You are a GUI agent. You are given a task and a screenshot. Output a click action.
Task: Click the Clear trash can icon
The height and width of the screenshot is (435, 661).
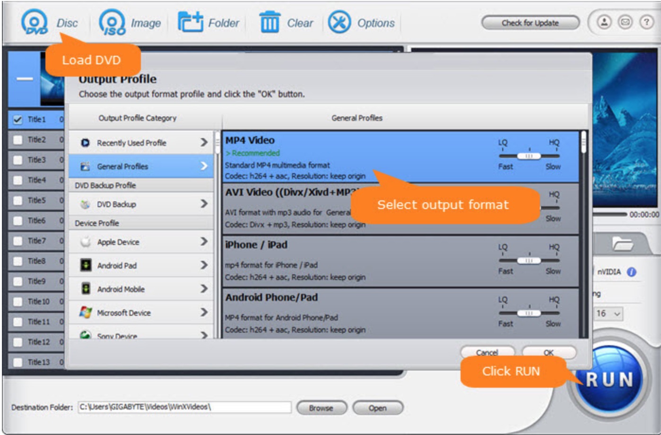(270, 23)
